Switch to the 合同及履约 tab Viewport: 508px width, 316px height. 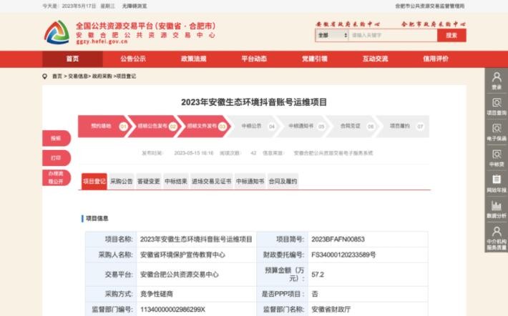[283, 182]
